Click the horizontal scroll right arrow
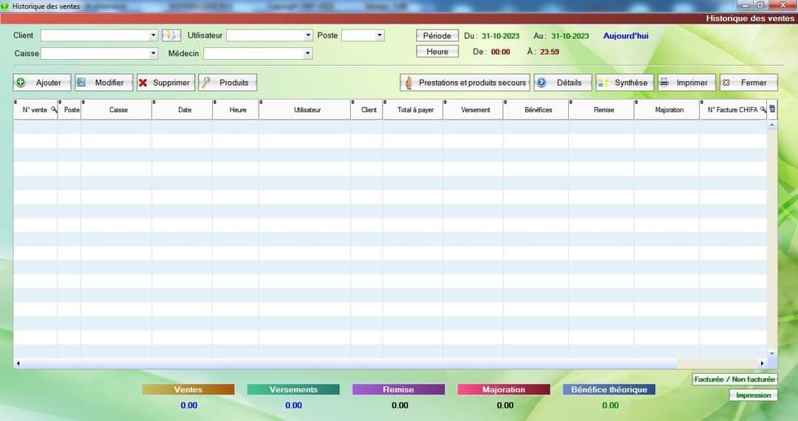This screenshot has height=421, width=798. [762, 363]
